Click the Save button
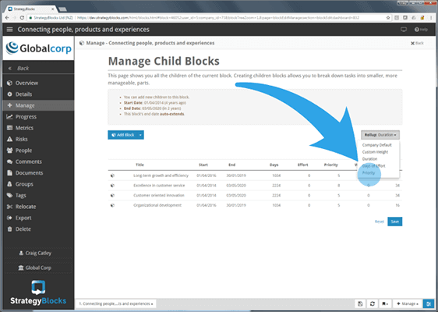This screenshot has height=312, width=438. click(394, 222)
